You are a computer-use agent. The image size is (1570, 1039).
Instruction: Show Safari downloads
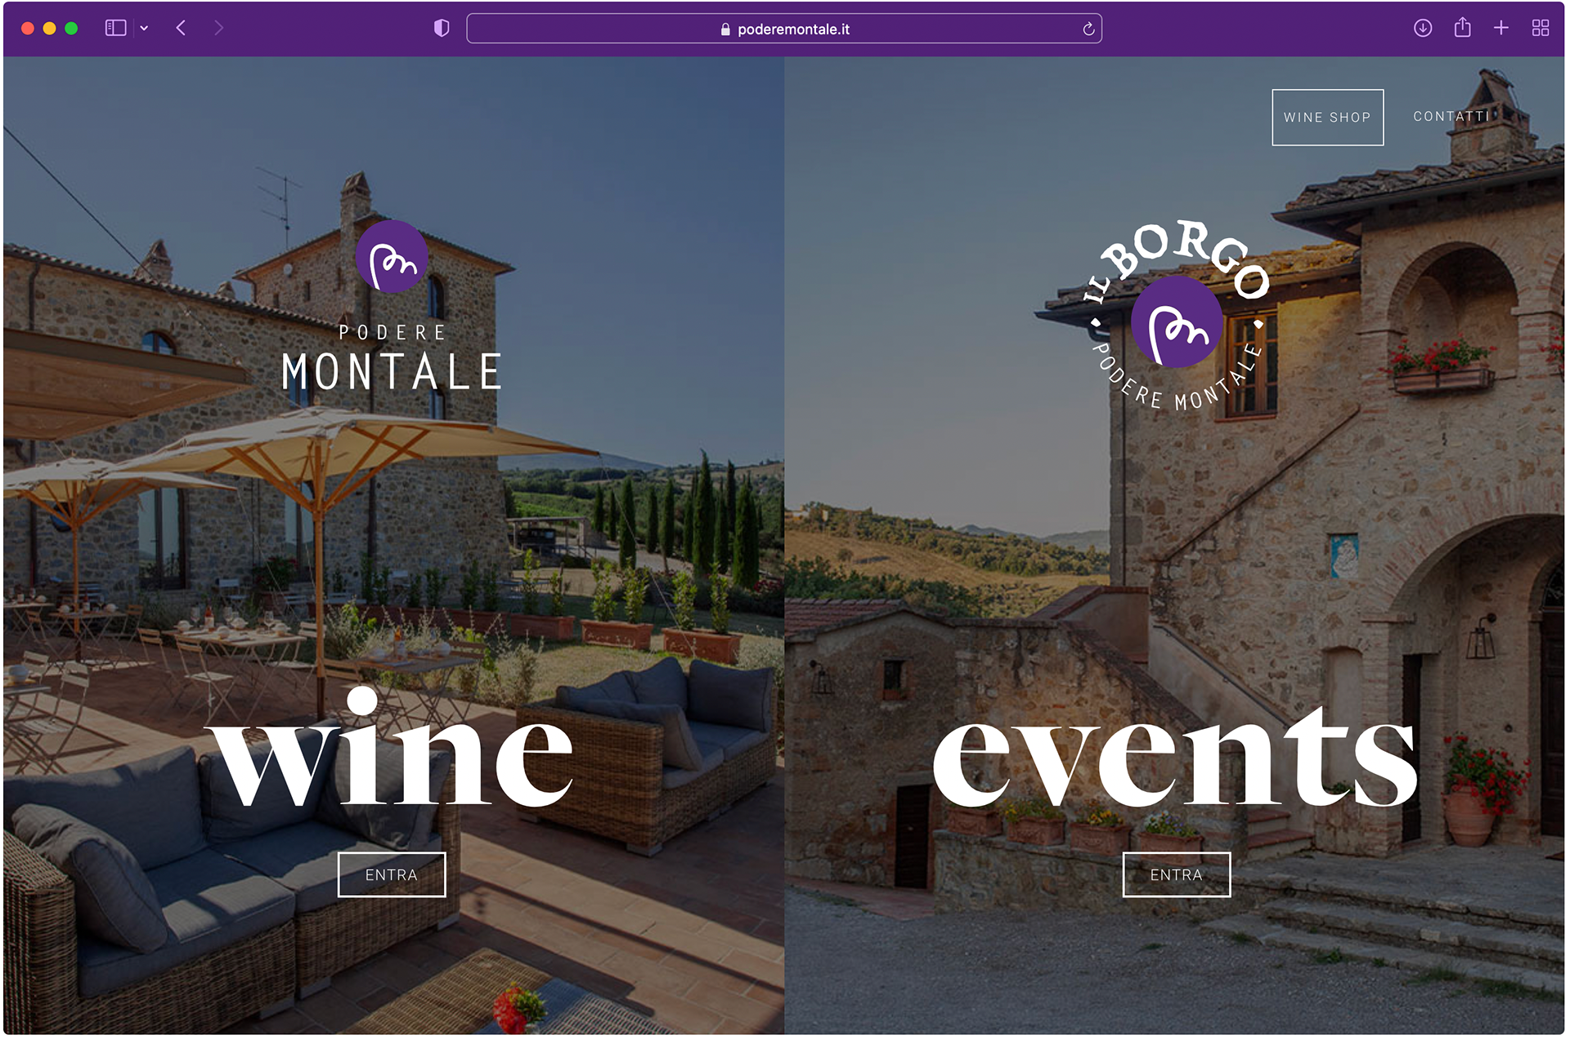(x=1423, y=28)
